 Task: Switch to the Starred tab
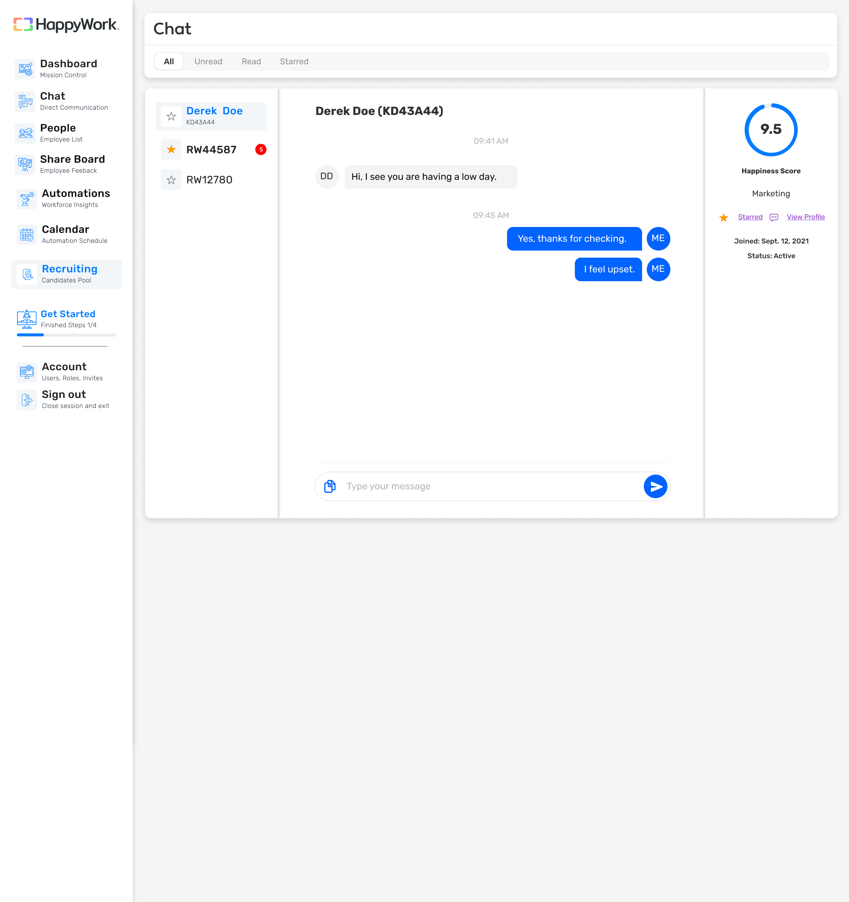pos(294,61)
